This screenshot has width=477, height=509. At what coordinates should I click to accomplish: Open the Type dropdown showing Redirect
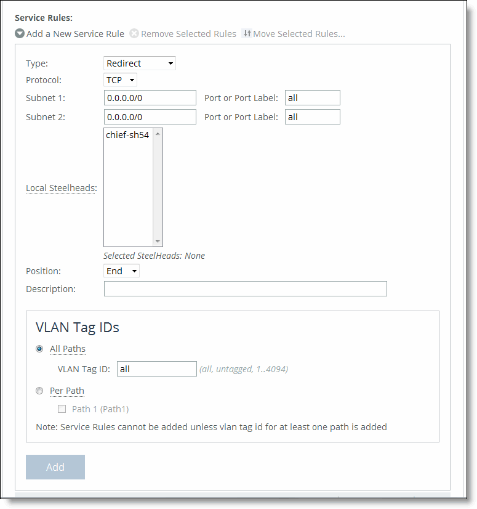(x=140, y=63)
